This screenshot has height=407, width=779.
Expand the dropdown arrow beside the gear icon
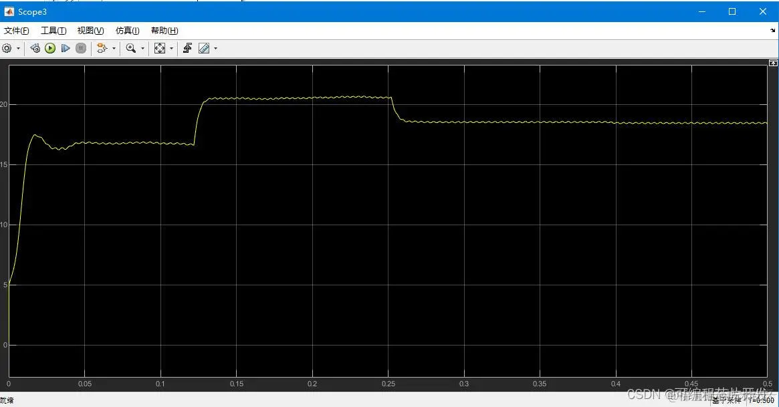click(x=18, y=48)
